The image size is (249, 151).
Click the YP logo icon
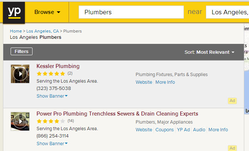pyautogui.click(x=14, y=13)
